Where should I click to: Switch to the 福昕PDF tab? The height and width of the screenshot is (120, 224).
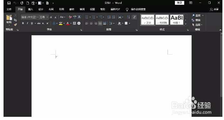(x=115, y=9)
